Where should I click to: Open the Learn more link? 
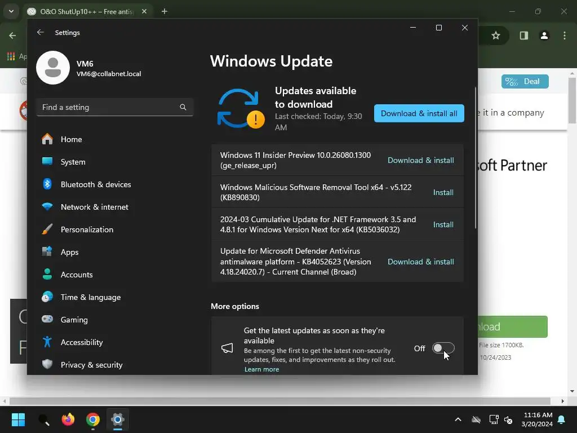coord(261,369)
